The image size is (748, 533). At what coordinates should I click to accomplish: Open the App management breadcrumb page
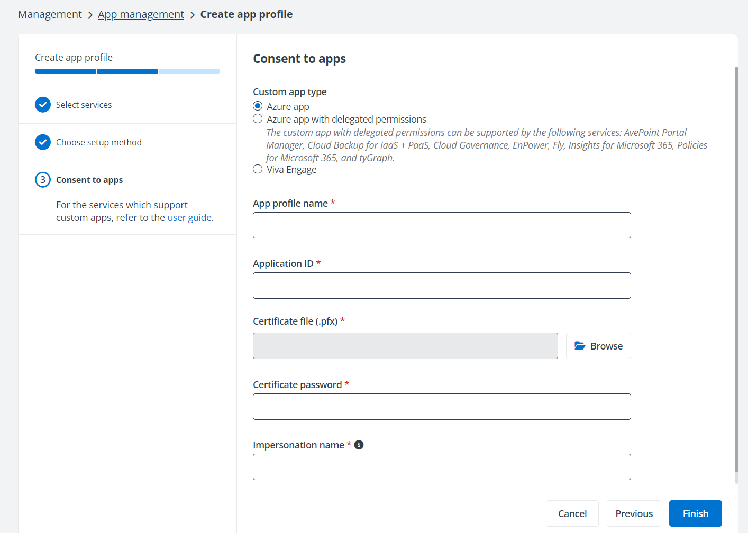tap(141, 14)
